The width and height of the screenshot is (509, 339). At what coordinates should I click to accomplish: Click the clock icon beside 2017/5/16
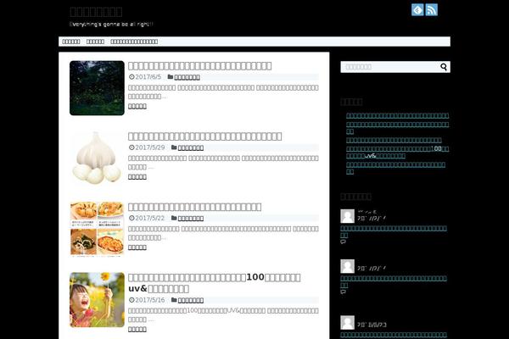pos(131,300)
